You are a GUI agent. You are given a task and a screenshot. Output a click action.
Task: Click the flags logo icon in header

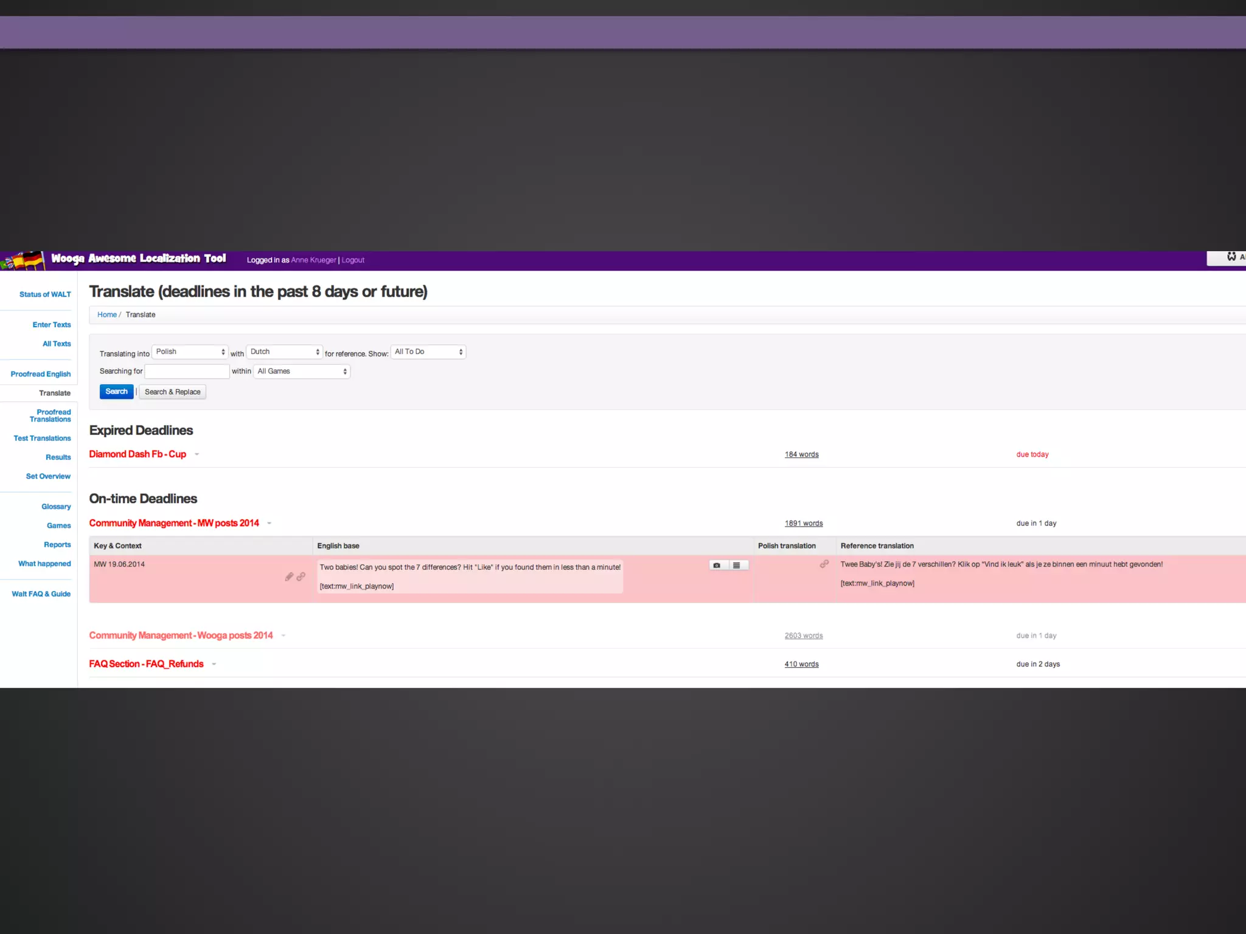[x=23, y=260]
